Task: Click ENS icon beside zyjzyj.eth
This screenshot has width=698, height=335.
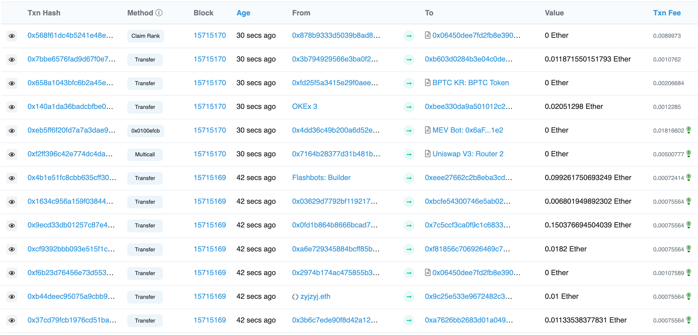Action: [295, 297]
